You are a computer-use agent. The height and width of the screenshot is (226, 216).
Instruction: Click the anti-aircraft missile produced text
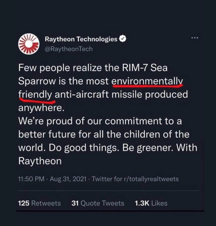click(x=121, y=95)
